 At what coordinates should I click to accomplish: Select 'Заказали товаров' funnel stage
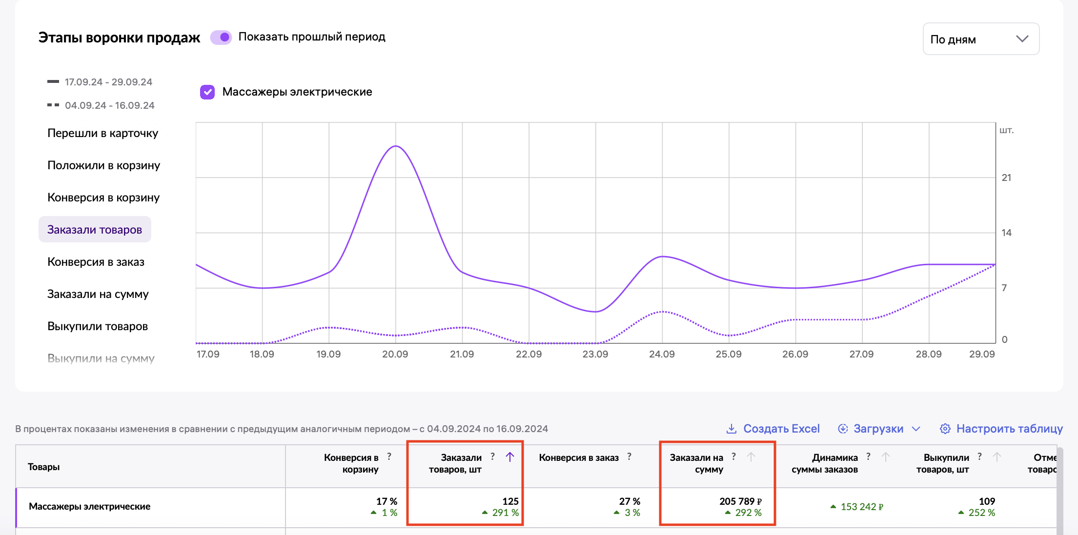click(95, 229)
